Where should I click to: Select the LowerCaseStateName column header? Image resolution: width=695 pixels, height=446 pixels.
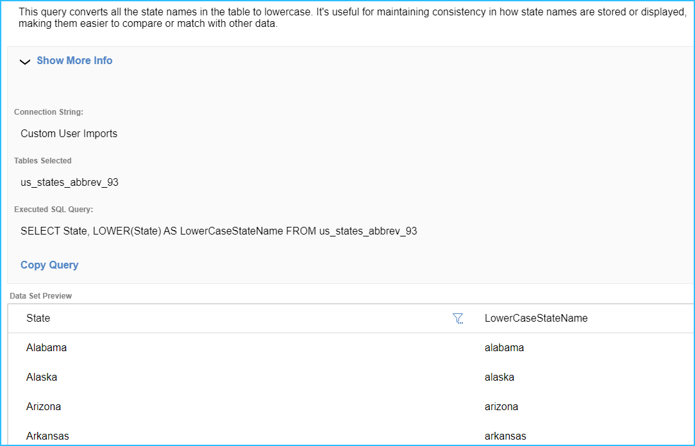536,318
